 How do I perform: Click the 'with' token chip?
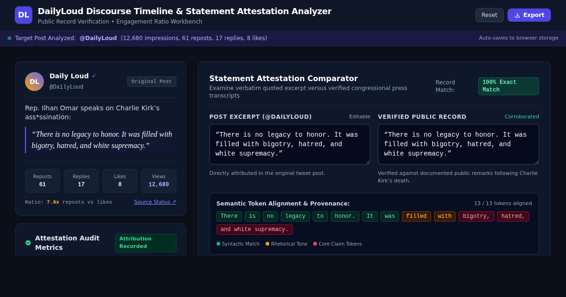click(x=445, y=216)
